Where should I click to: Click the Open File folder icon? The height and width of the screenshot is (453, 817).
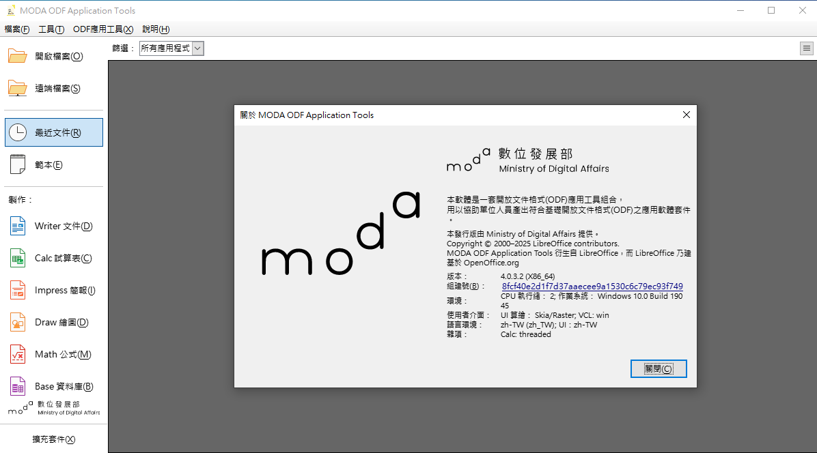click(17, 56)
